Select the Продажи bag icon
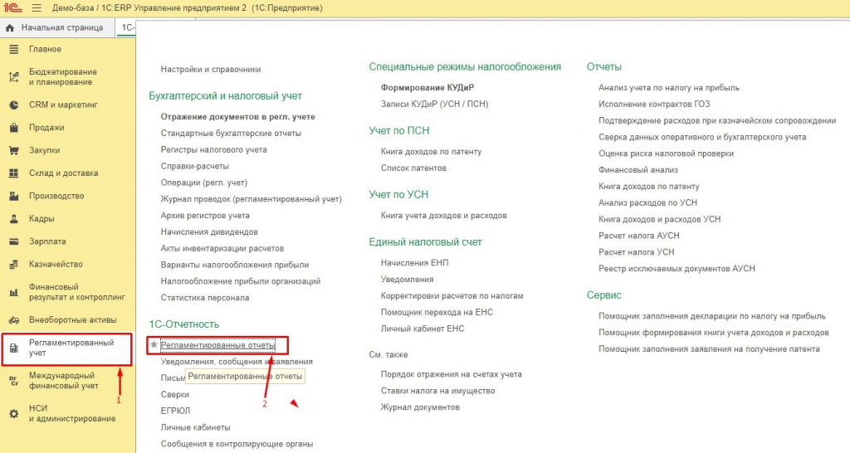 pos(13,128)
